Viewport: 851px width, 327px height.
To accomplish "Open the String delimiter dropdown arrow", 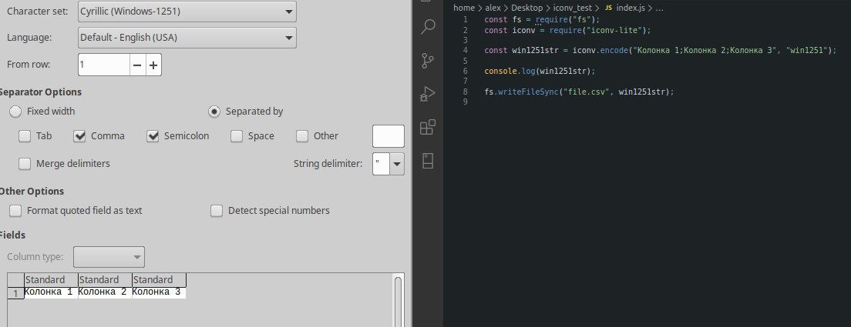I will (397, 163).
